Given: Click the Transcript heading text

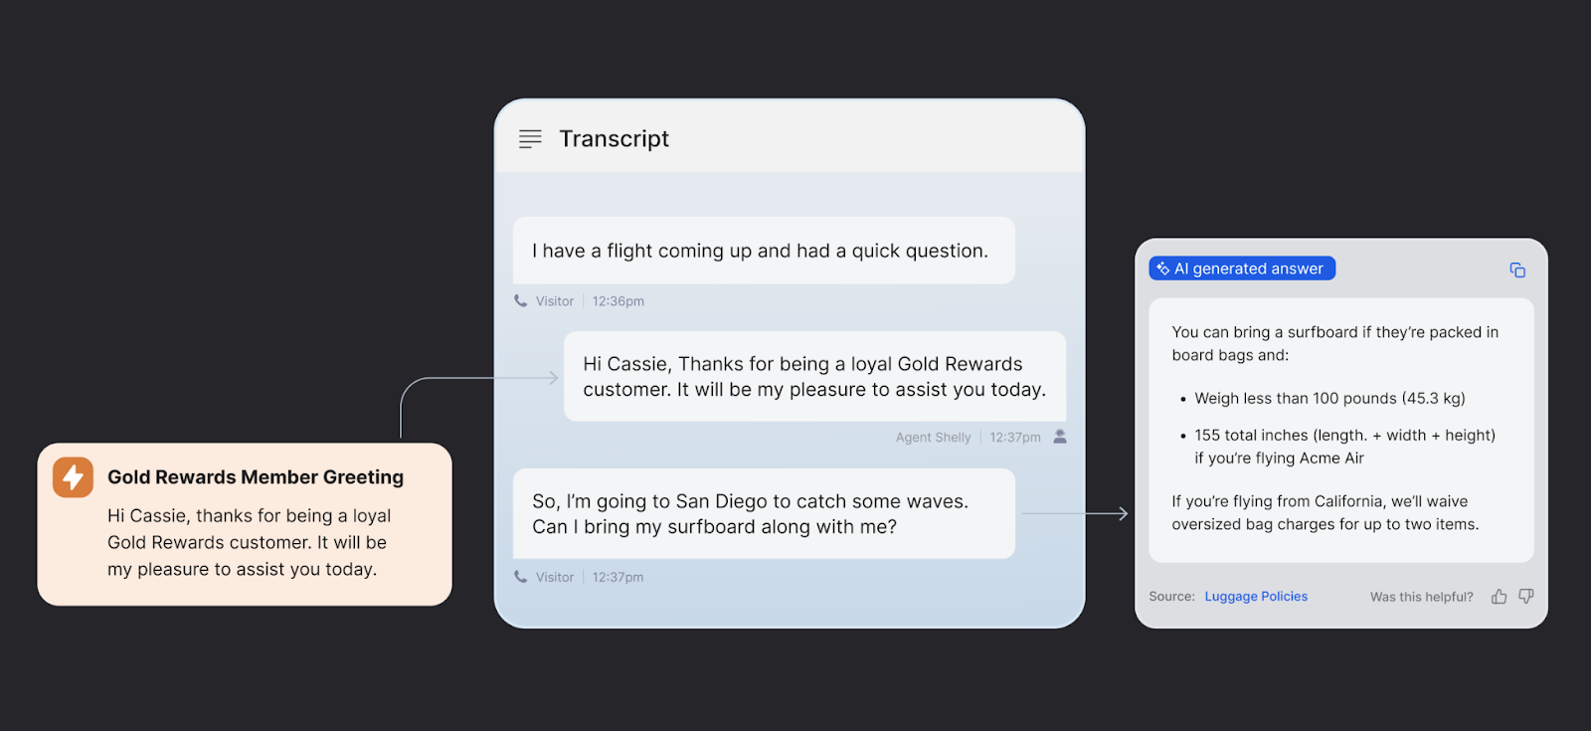Looking at the screenshot, I should [614, 139].
